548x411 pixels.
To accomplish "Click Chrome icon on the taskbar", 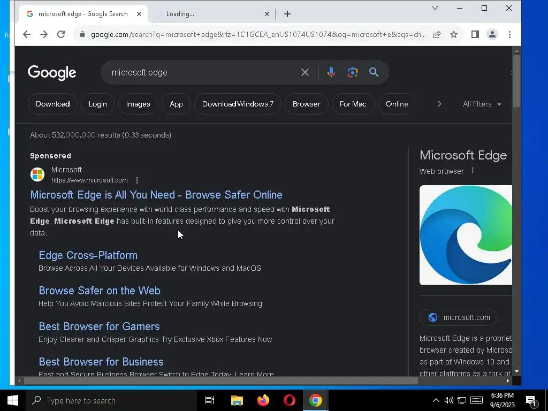I will pyautogui.click(x=316, y=400).
